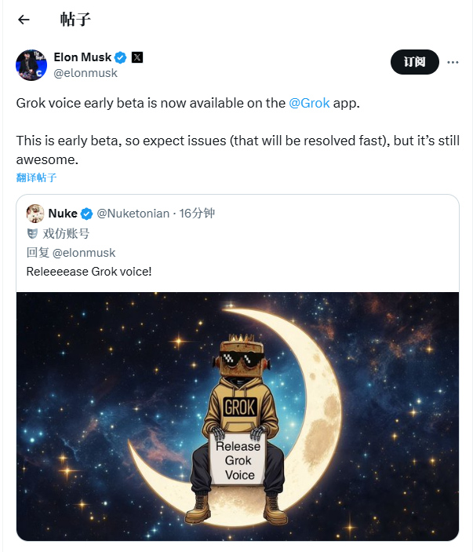Open the three-dot more options menu
Screen dimensions: 473x552
pos(453,62)
